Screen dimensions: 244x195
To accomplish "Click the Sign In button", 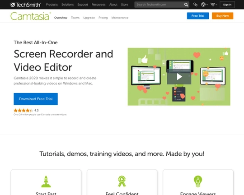I will 227,5.
